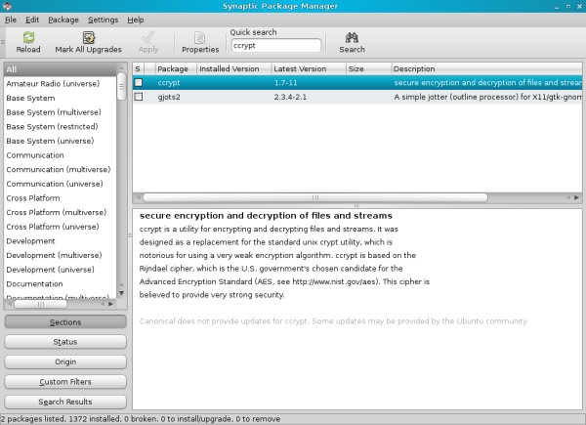The image size is (586, 425).
Task: Switch to the Search Results view
Action: 65,401
